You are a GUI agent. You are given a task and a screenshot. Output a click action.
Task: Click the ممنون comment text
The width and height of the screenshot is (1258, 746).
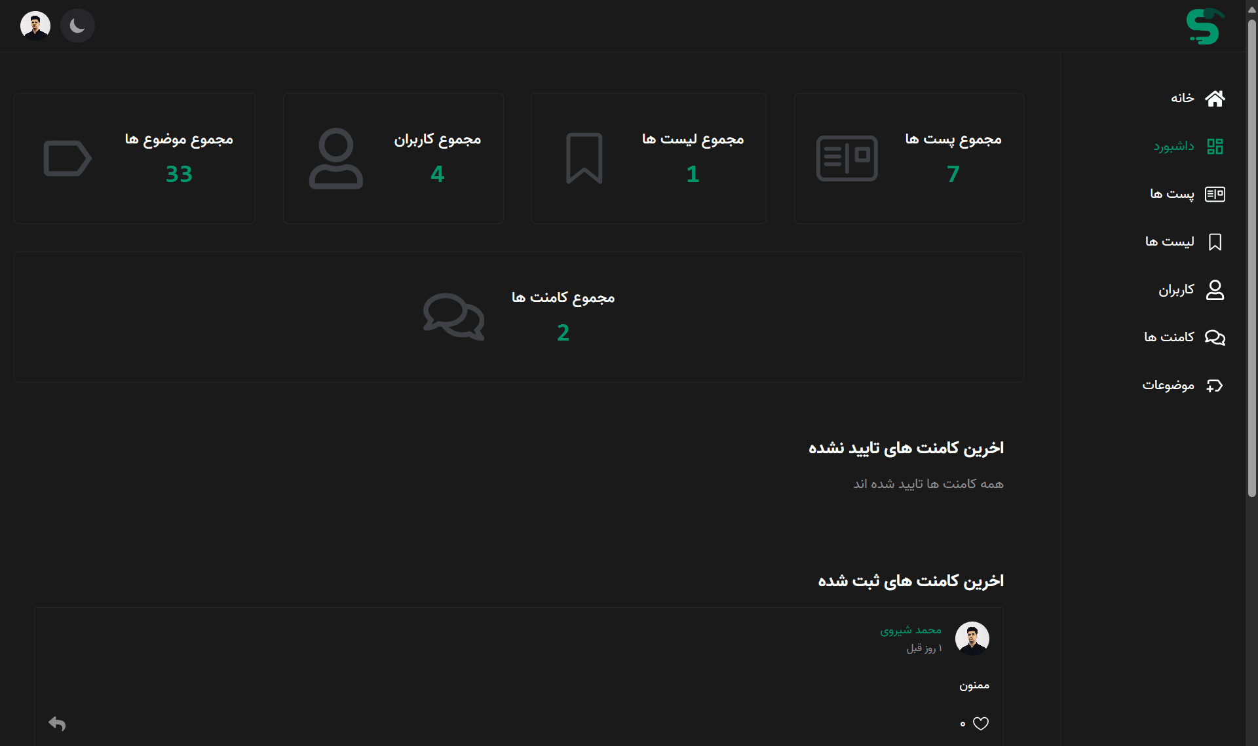pyautogui.click(x=974, y=685)
